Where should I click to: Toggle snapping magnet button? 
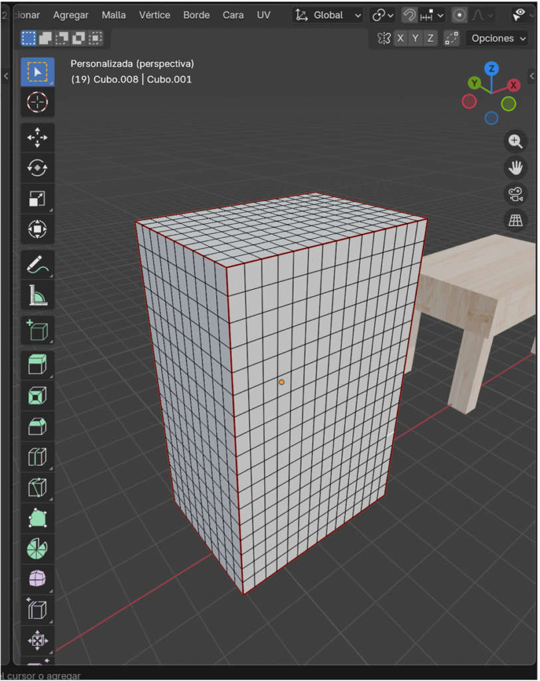pyautogui.click(x=410, y=15)
